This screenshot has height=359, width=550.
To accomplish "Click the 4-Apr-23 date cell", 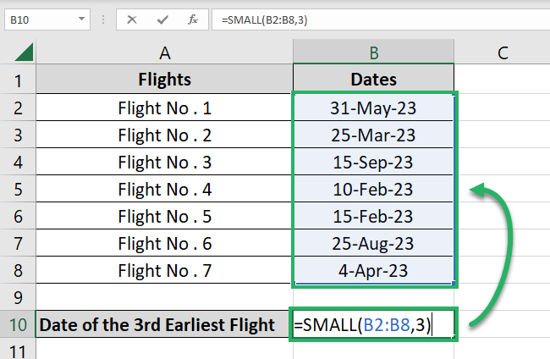I will point(375,270).
